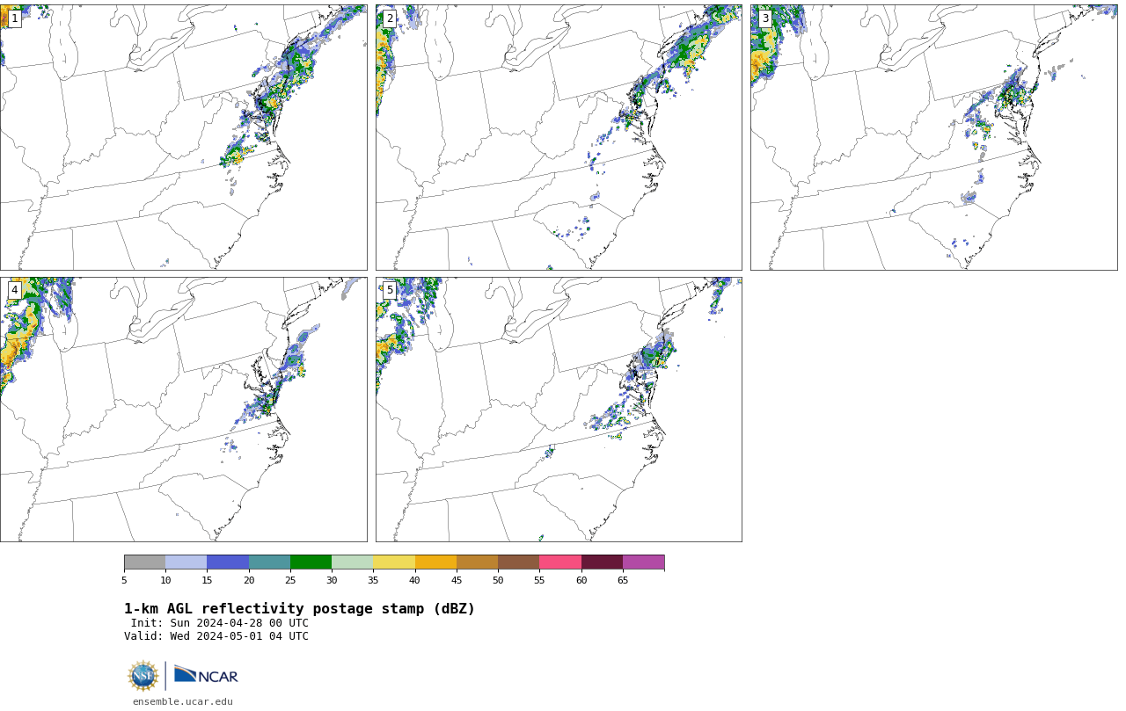The image size is (1126, 711).
Task: Click the maroon 60-65 dBZ swatch
Action: click(602, 562)
